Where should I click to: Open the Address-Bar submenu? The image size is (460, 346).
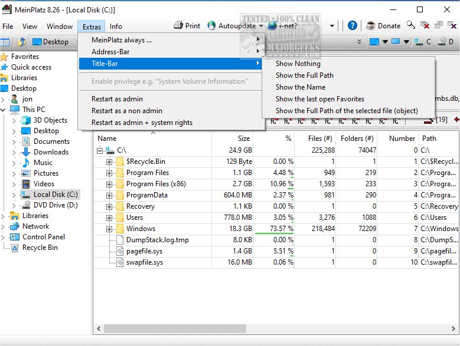click(171, 52)
